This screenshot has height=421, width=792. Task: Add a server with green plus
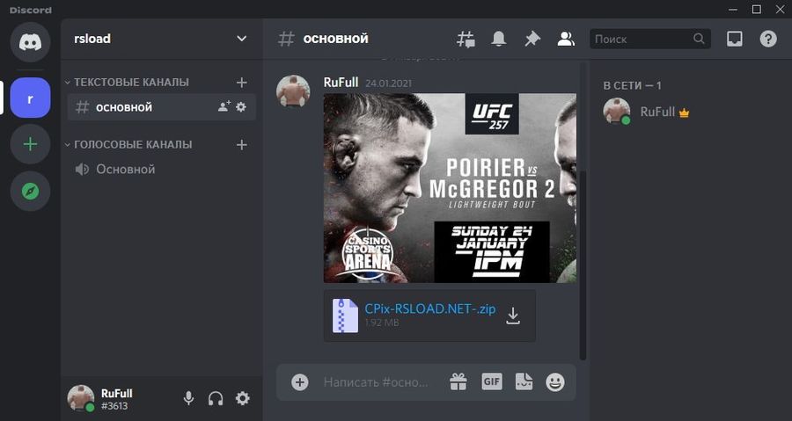point(30,144)
